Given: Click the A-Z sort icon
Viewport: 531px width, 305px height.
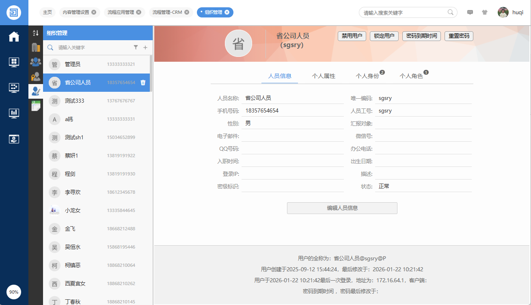Looking at the screenshot, I should click(36, 33).
